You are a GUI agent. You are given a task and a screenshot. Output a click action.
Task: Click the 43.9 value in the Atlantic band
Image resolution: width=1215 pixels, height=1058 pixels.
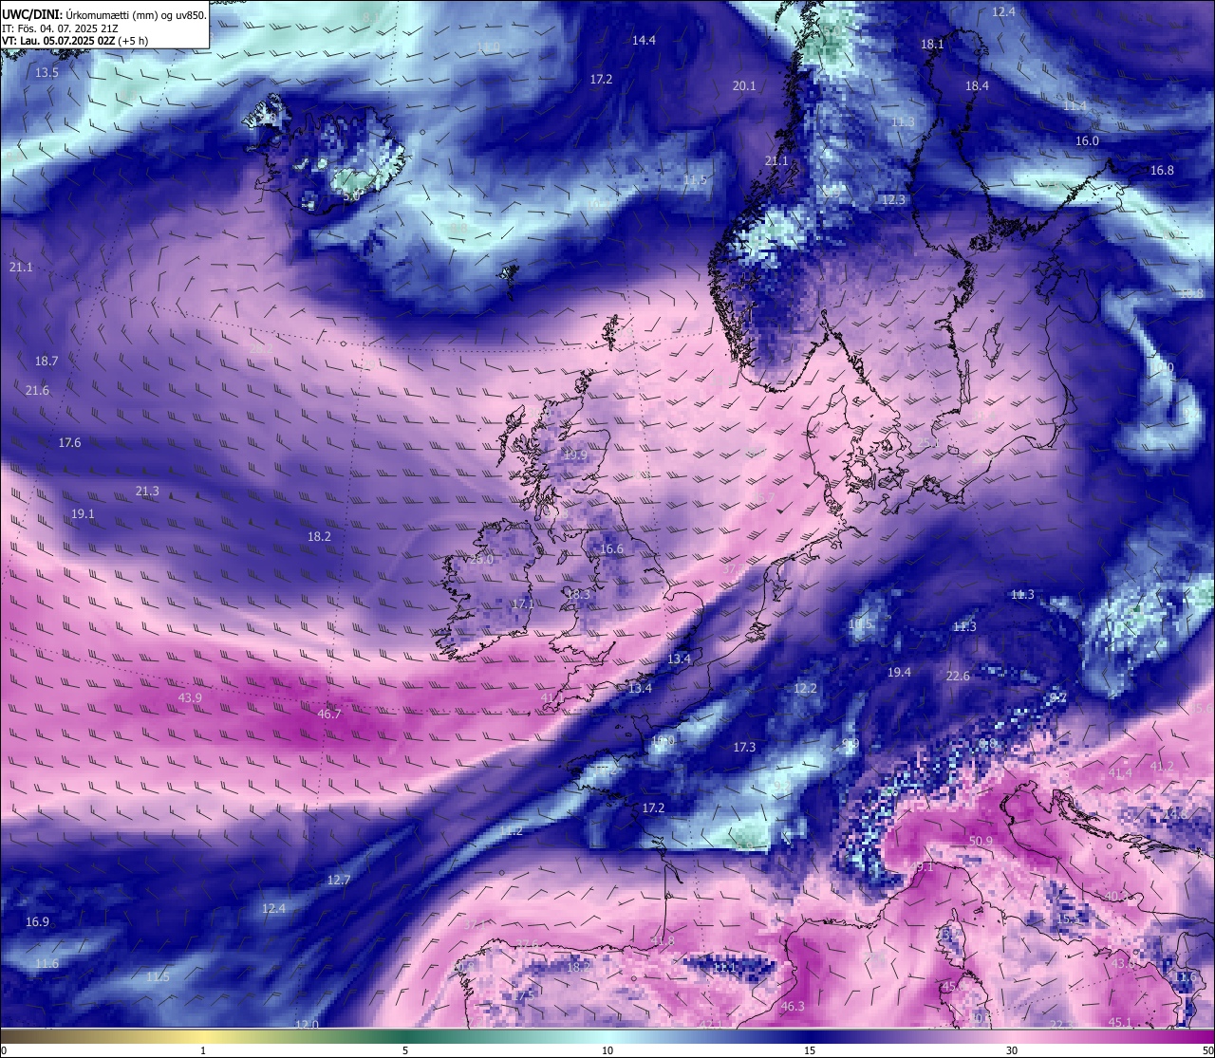[190, 698]
